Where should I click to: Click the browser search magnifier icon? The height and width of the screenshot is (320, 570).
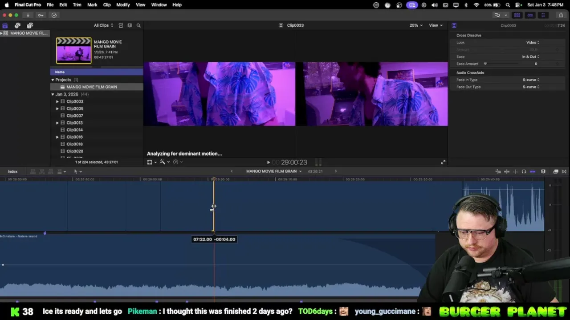pyautogui.click(x=138, y=25)
